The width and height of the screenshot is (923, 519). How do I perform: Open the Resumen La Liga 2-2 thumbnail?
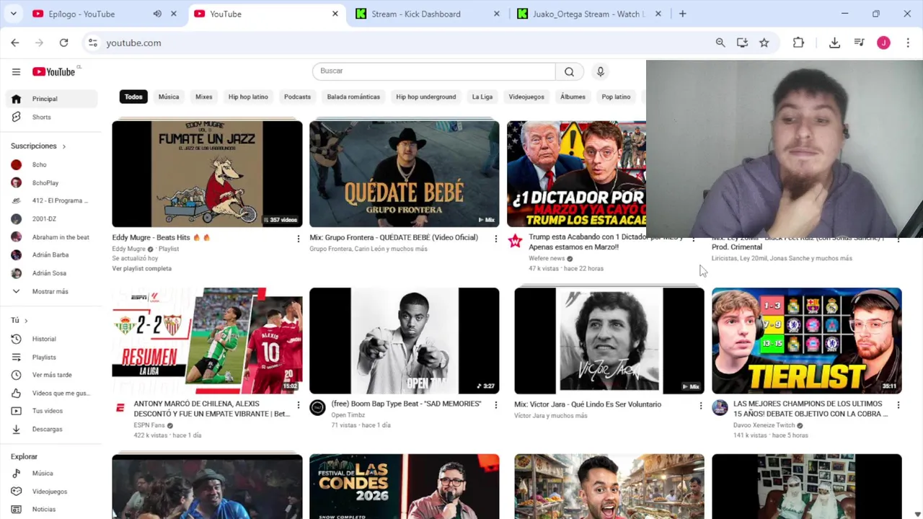207,341
